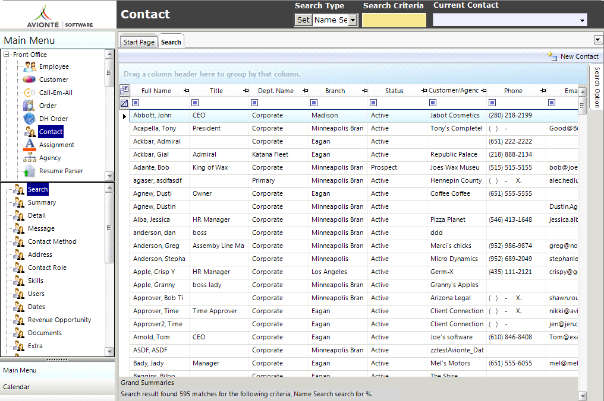Toggle the Phone column filter checkbox
The width and height of the screenshot is (604, 401).
pos(492,103)
